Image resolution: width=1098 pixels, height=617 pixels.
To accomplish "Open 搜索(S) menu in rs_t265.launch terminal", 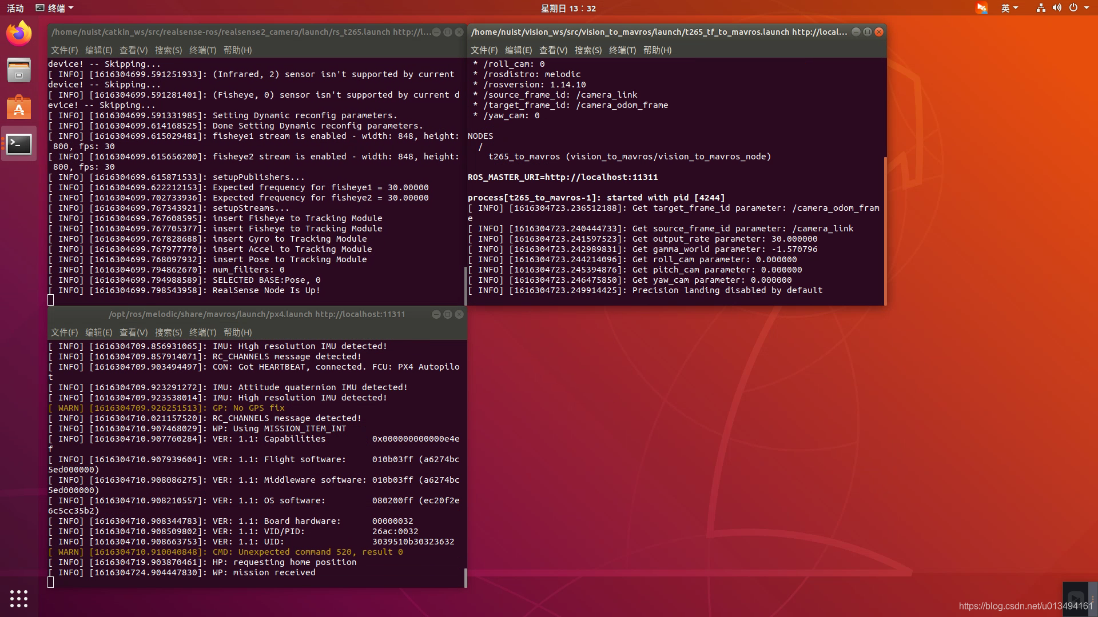I will coord(168,50).
